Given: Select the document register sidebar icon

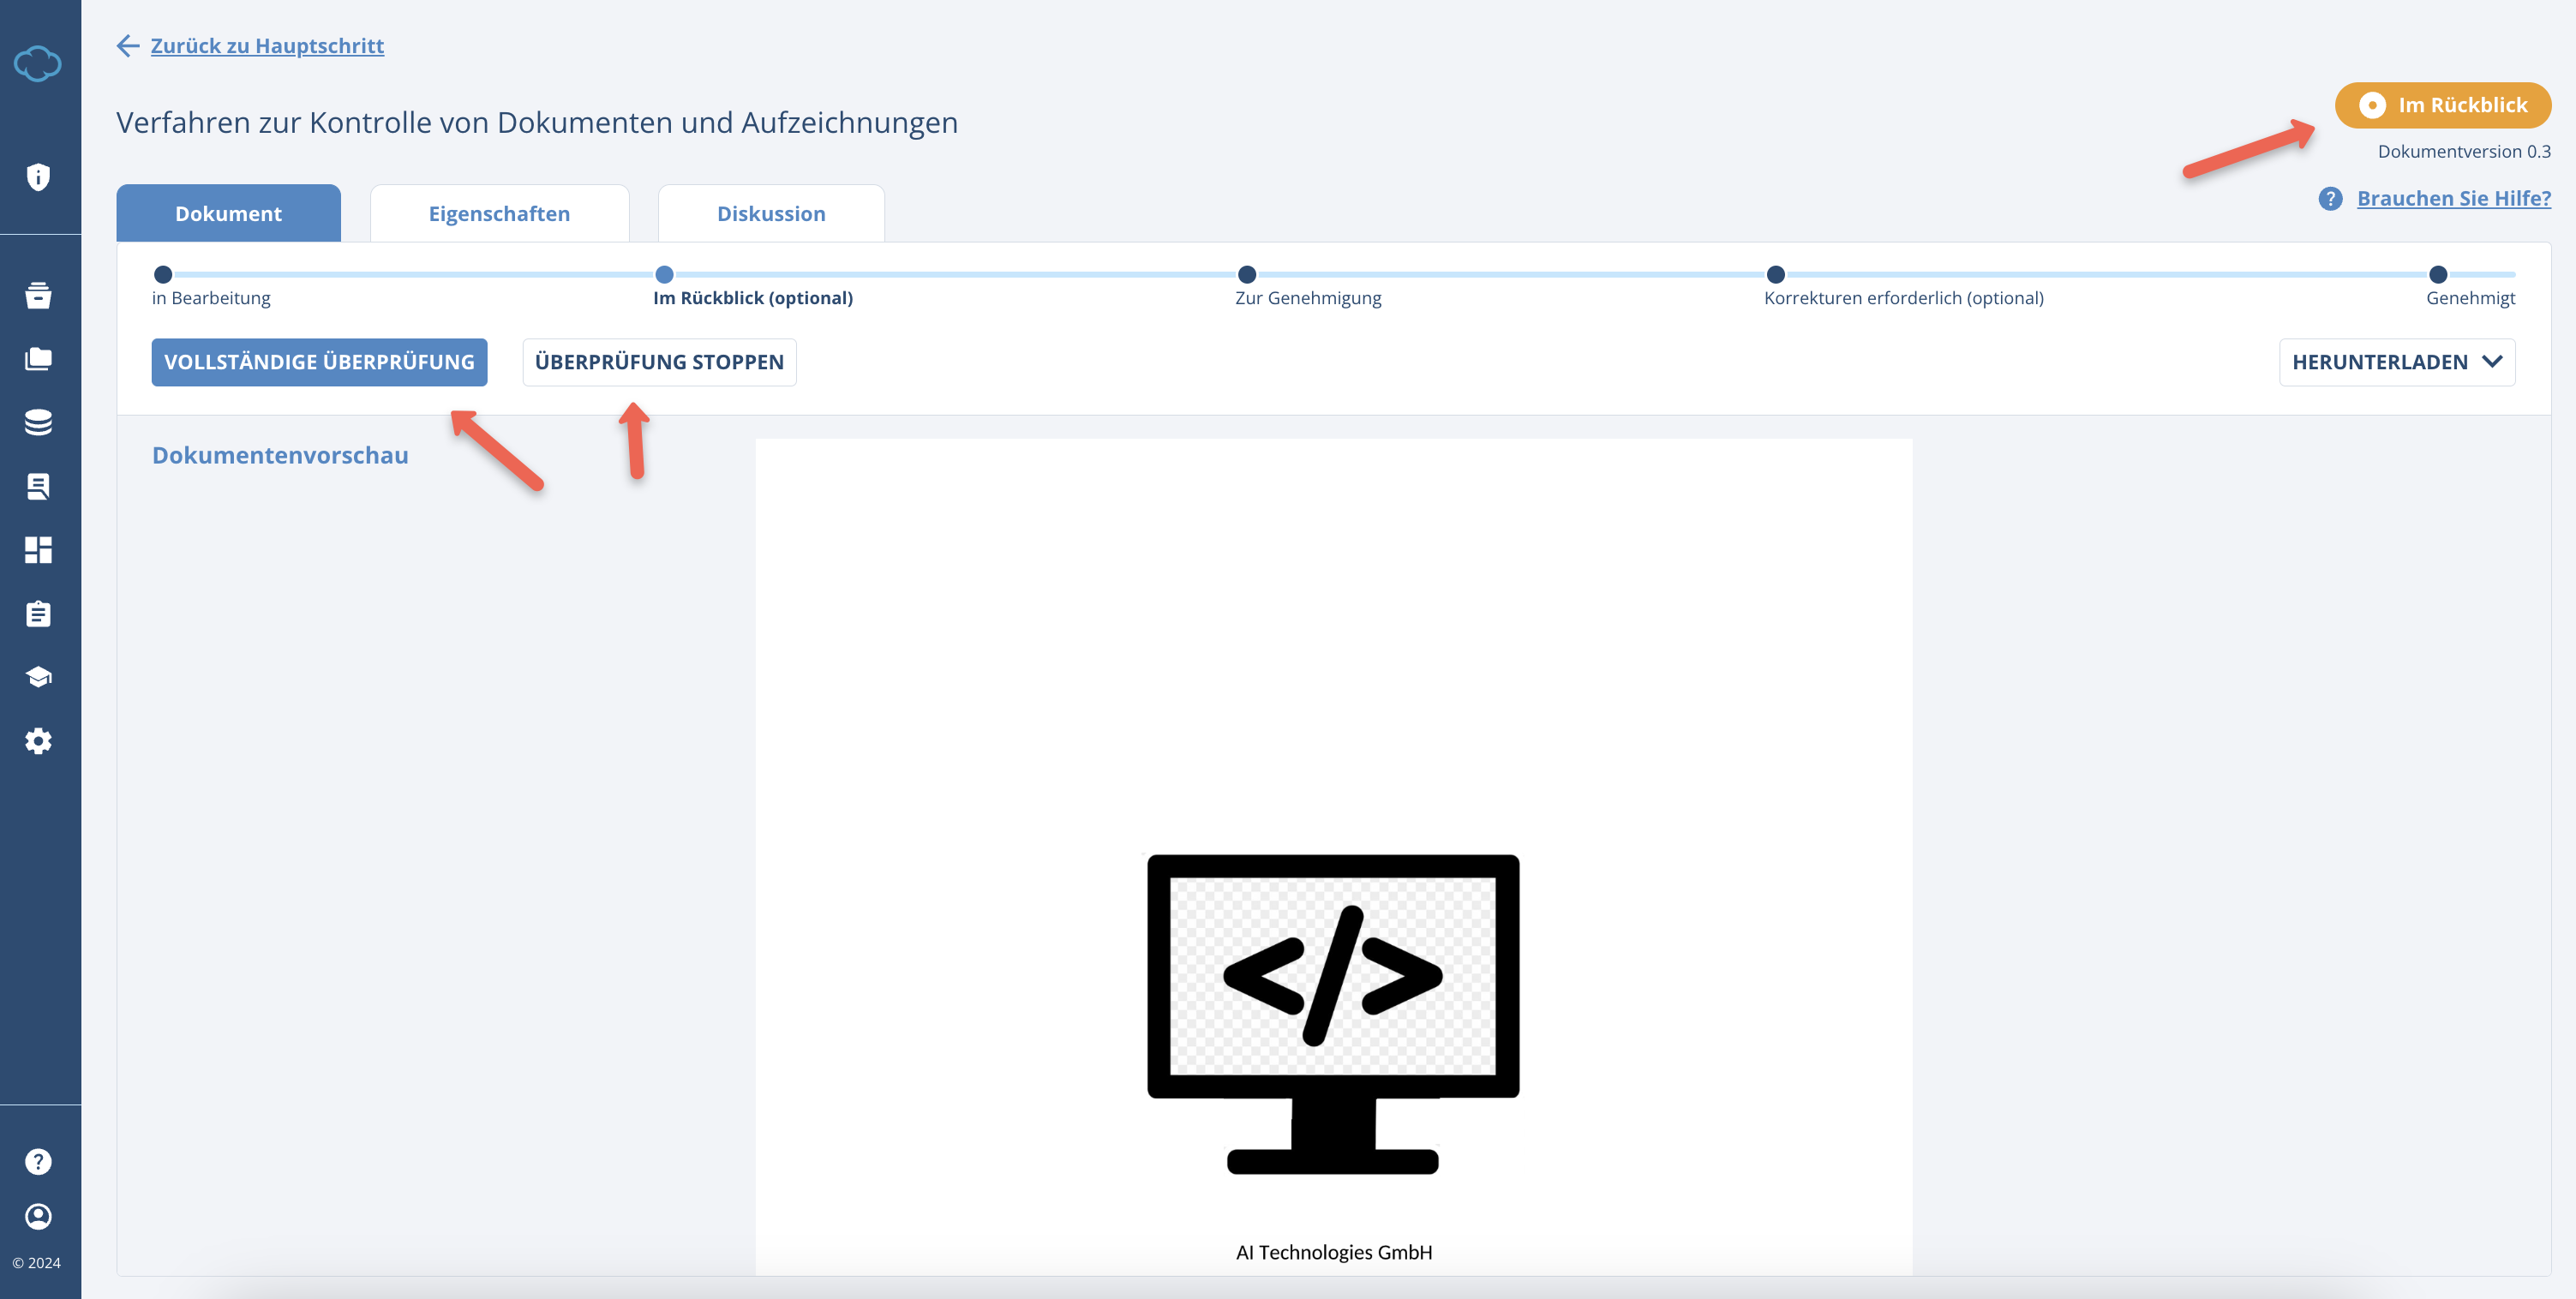Looking at the screenshot, I should [x=38, y=486].
